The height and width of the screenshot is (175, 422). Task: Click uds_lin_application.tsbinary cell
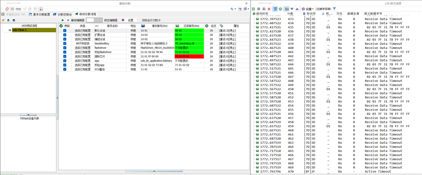coord(157,61)
